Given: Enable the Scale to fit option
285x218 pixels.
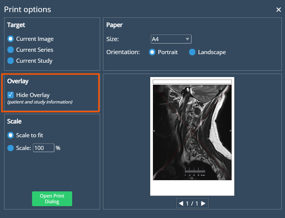Looking at the screenshot, I should 11,135.
